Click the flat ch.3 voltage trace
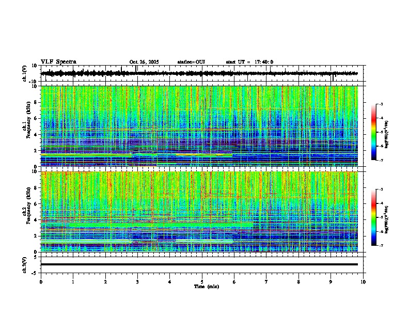 (199, 264)
